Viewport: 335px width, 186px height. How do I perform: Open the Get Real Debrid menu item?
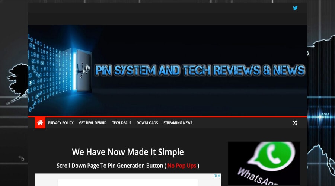[x=93, y=123]
